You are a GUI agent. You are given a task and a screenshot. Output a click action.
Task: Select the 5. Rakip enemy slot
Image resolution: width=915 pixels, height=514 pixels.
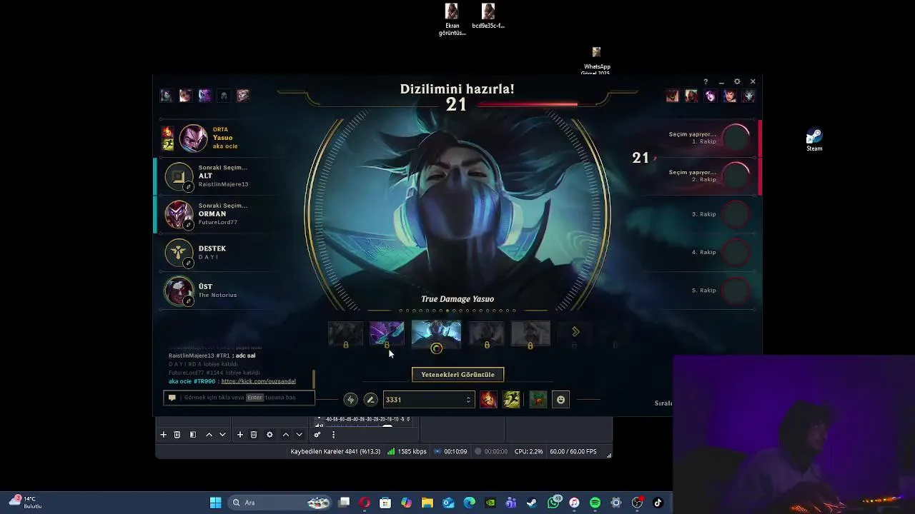[736, 290]
